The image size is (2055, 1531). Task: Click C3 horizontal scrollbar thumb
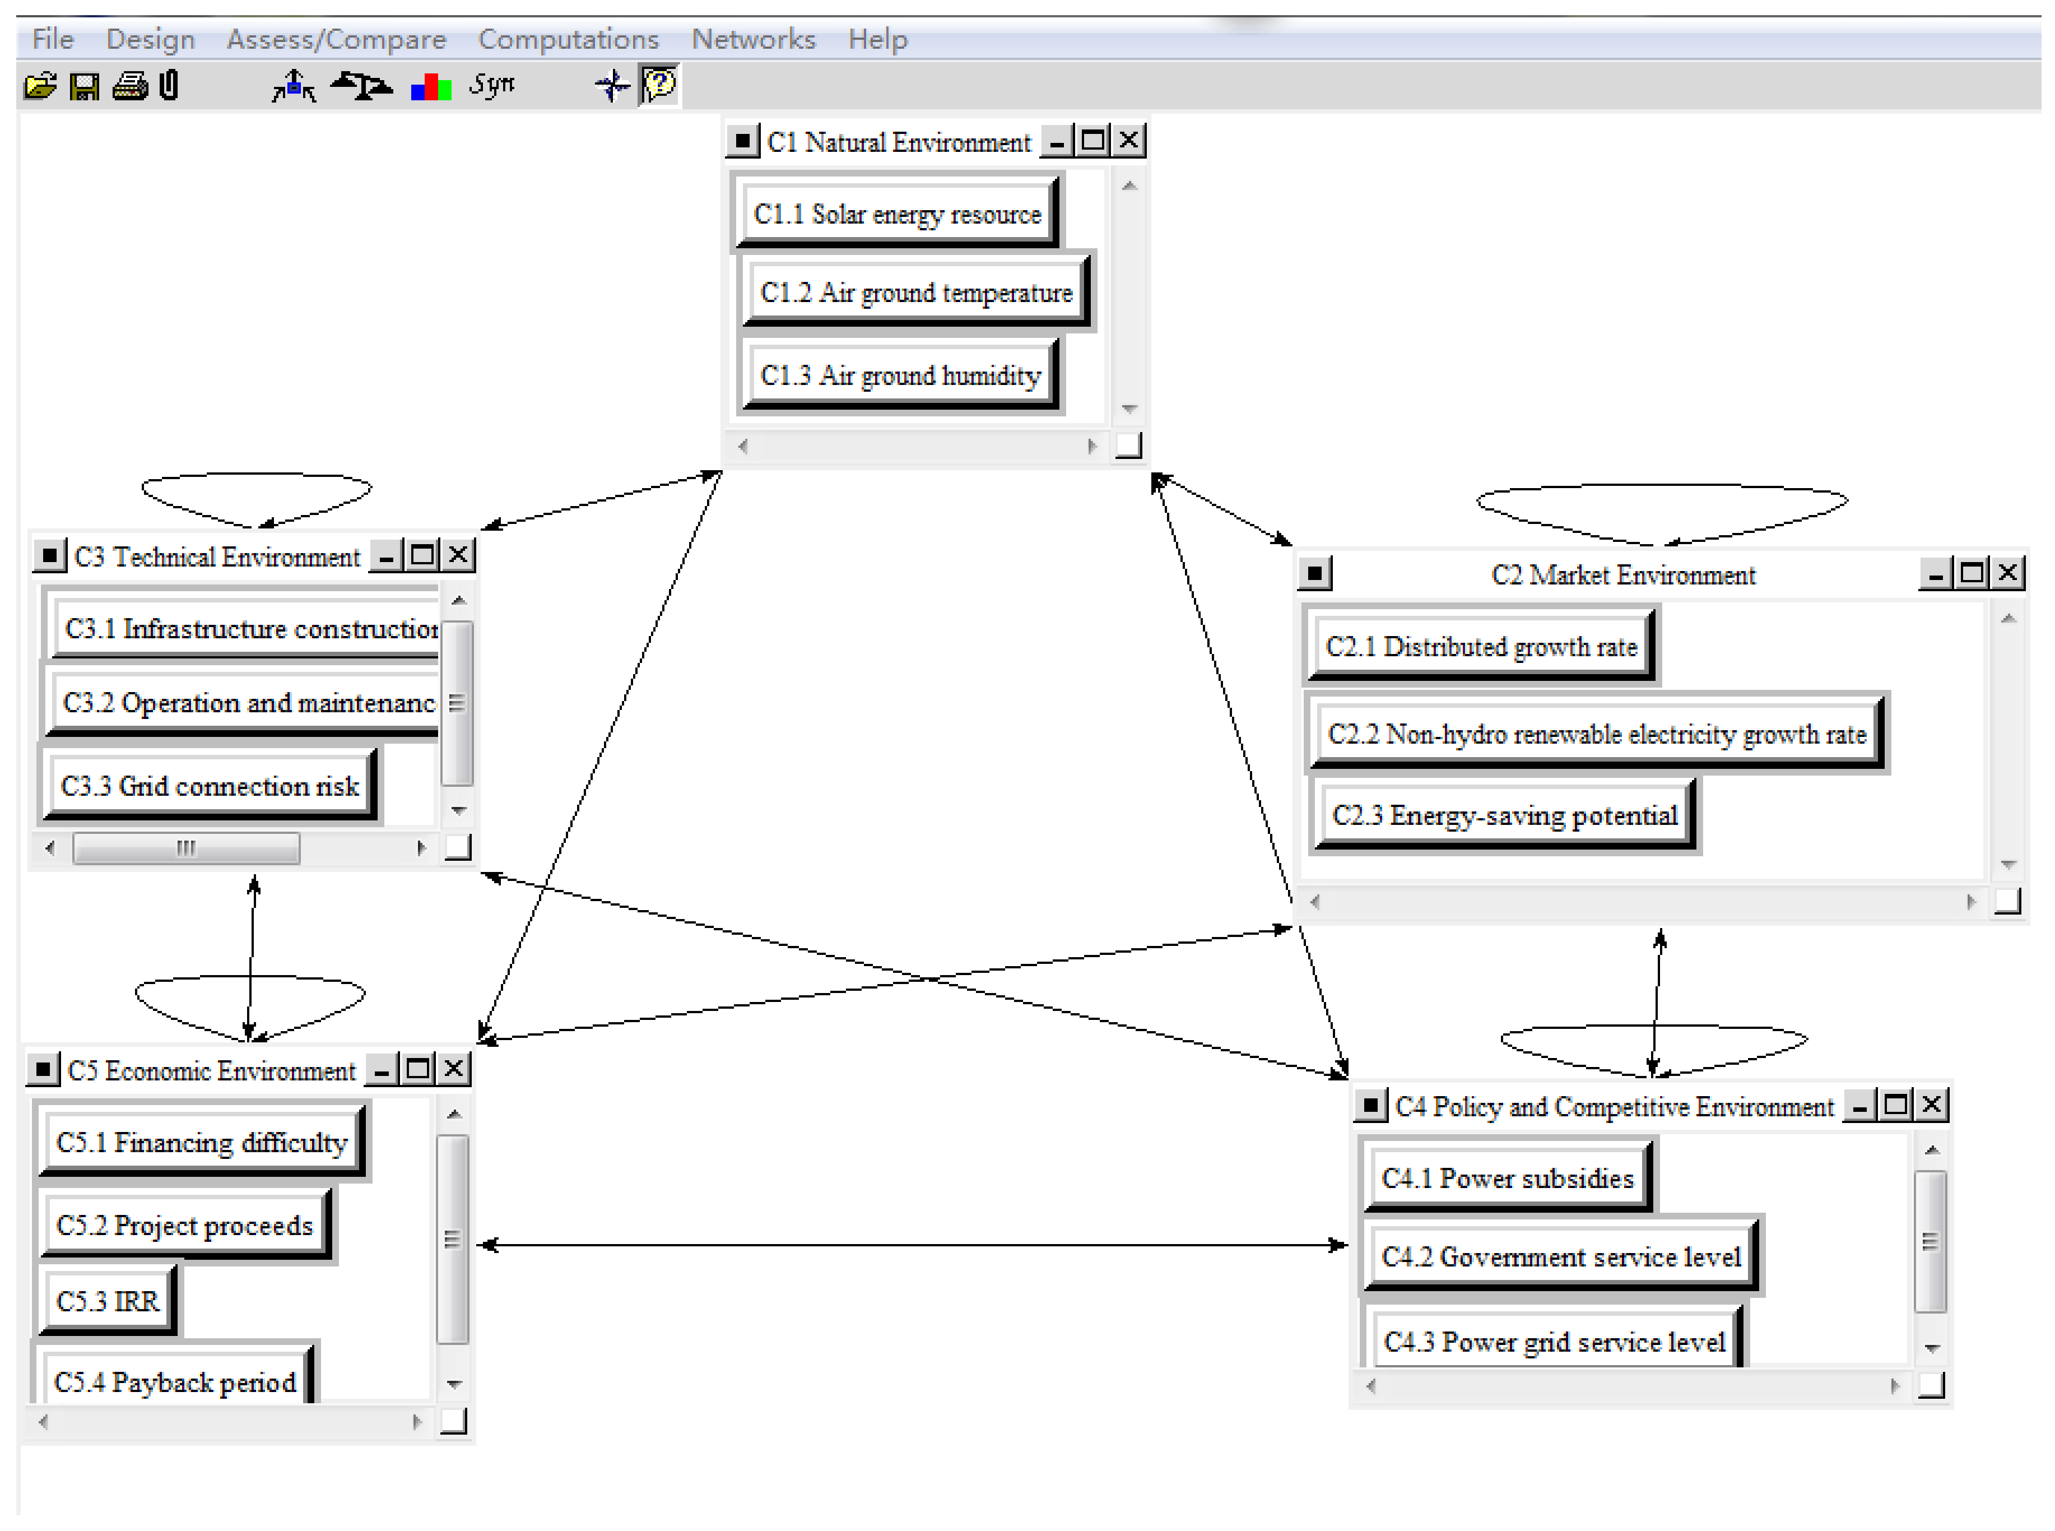point(186,848)
